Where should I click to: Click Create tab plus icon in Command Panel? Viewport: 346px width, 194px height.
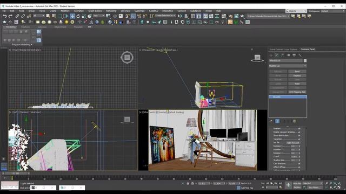pyautogui.click(x=271, y=55)
